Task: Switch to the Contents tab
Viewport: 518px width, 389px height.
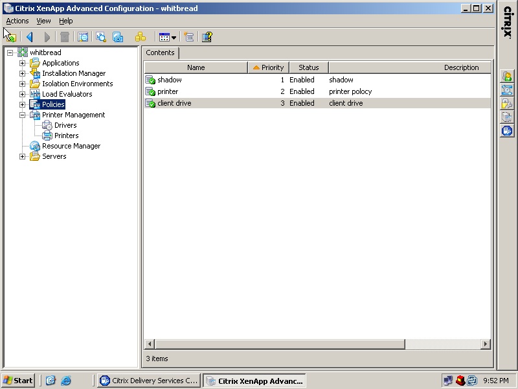Action: (160, 53)
